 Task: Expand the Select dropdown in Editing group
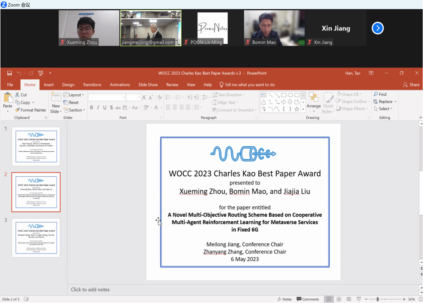pos(383,109)
